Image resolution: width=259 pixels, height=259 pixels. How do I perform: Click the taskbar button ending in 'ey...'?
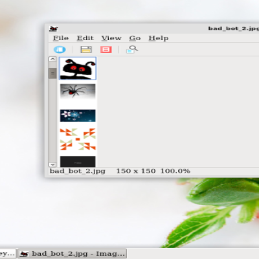pos(8,254)
